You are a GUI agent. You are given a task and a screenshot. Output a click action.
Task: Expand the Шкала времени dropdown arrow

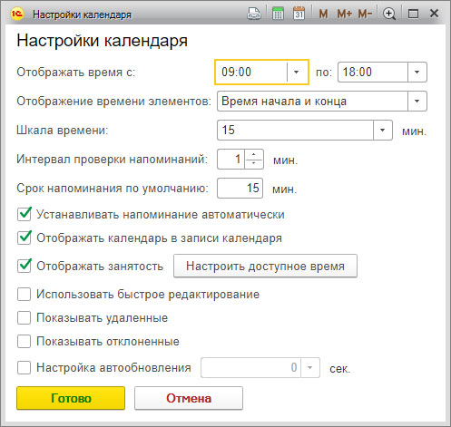tap(383, 131)
